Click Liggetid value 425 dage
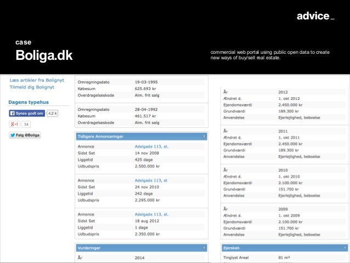 (144, 160)
